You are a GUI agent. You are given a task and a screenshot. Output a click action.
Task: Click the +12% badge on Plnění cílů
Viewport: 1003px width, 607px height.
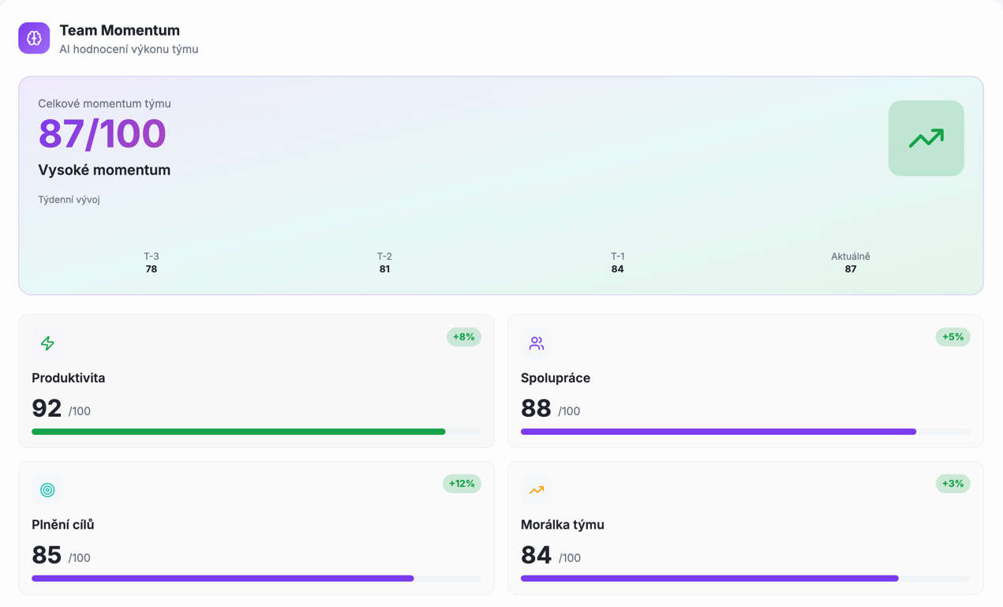pyautogui.click(x=462, y=484)
